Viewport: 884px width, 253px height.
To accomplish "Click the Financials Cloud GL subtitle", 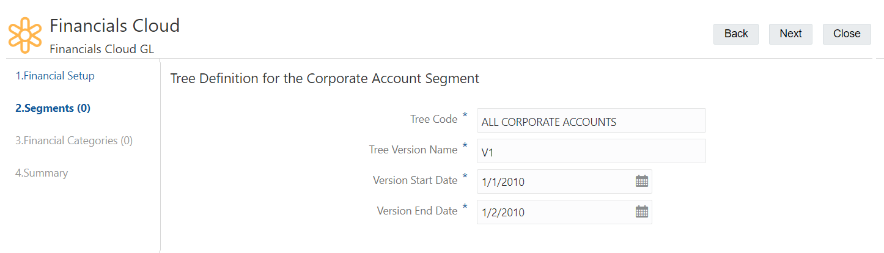I will pyautogui.click(x=101, y=50).
